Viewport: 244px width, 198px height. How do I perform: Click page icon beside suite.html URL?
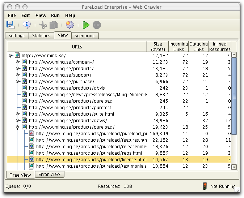coord(24,114)
